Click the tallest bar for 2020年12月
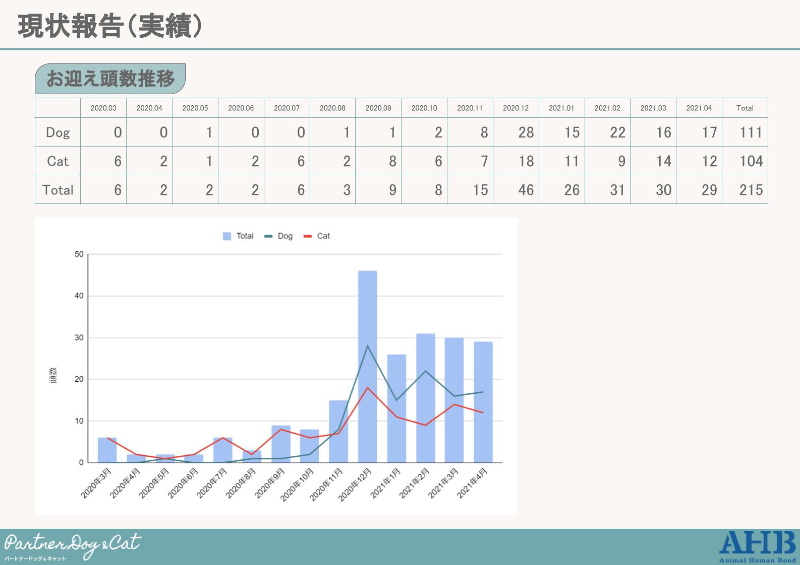The height and width of the screenshot is (565, 800). point(367,367)
